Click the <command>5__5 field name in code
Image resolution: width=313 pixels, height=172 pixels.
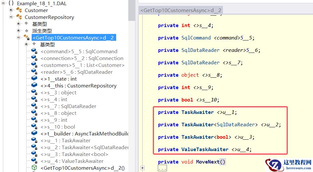pos(233,38)
